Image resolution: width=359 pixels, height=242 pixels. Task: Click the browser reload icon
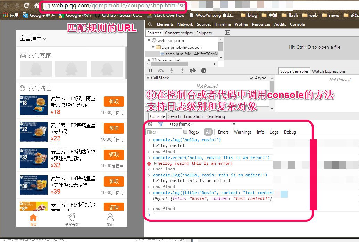pyautogui.click(x=27, y=6)
